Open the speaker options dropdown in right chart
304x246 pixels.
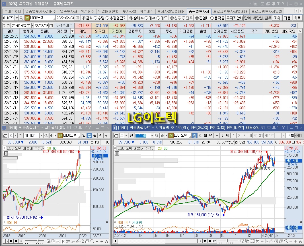[166, 136]
